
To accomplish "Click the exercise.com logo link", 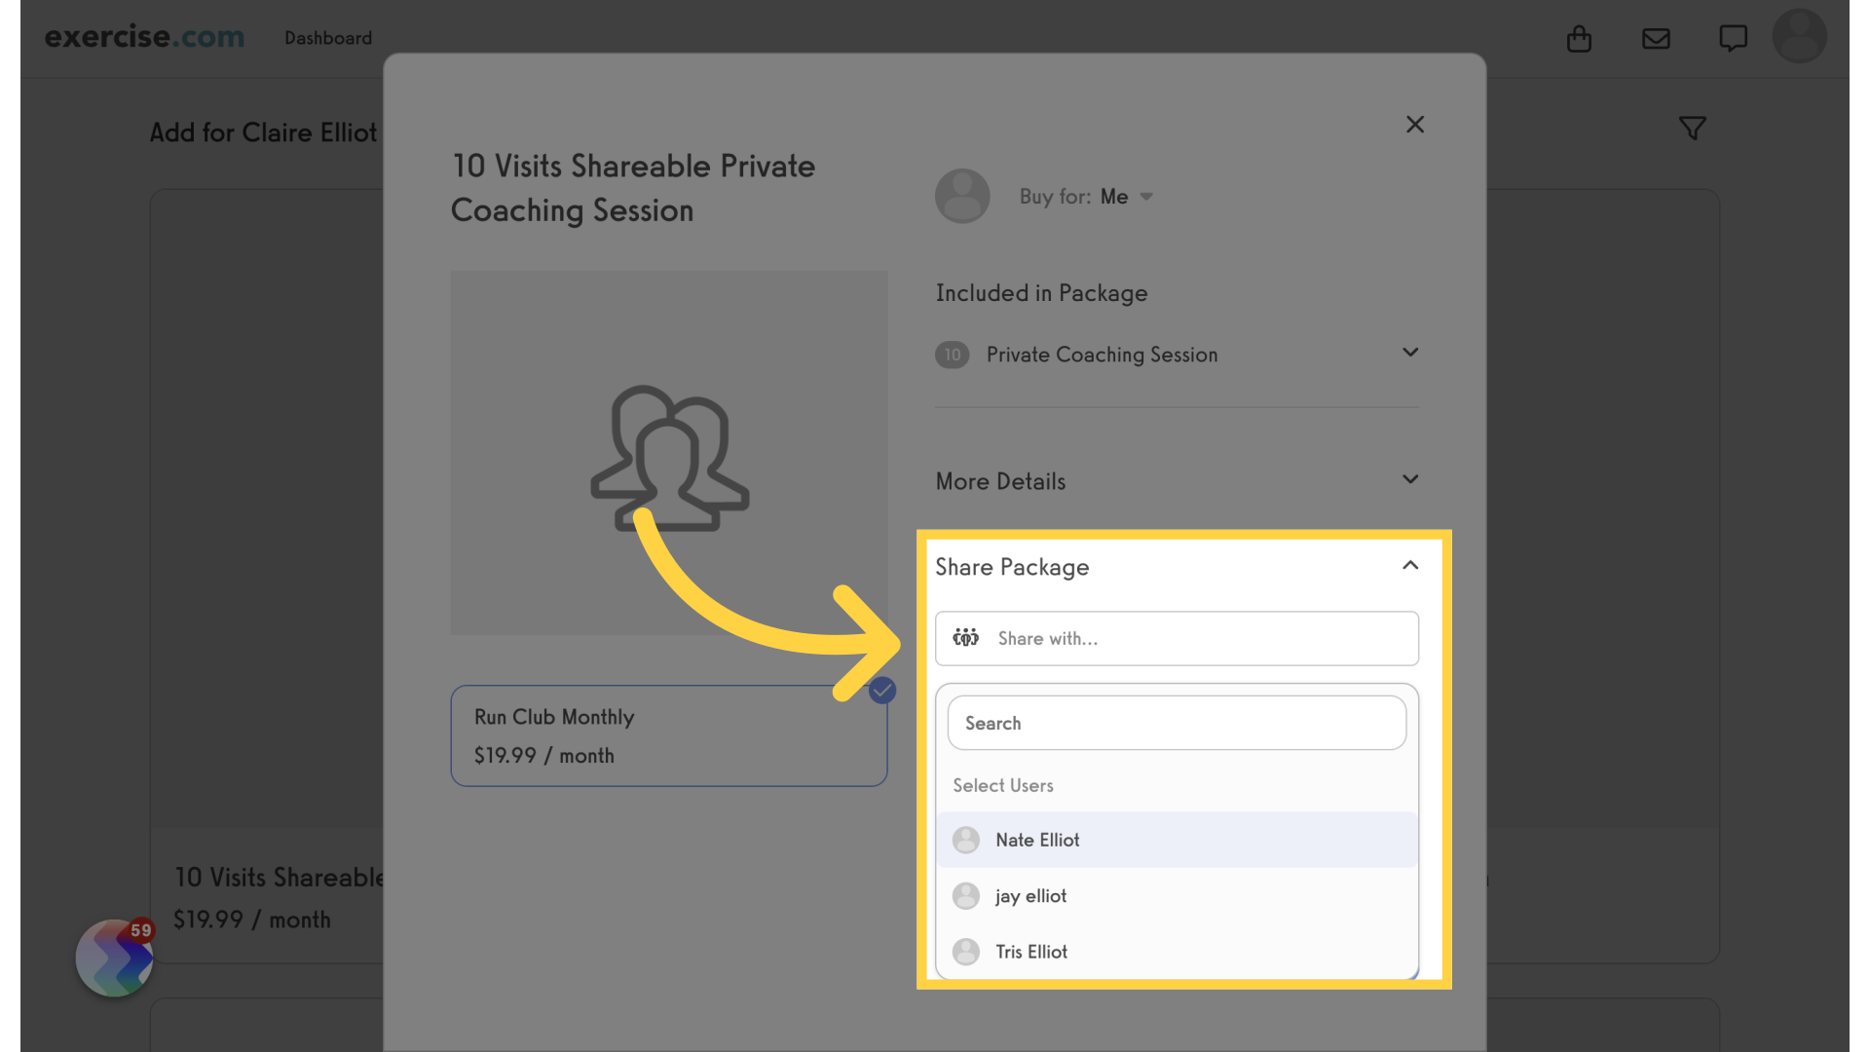I will coord(145,36).
